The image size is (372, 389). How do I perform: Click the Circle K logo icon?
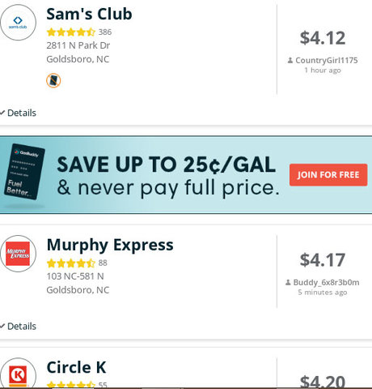[x=18, y=374]
